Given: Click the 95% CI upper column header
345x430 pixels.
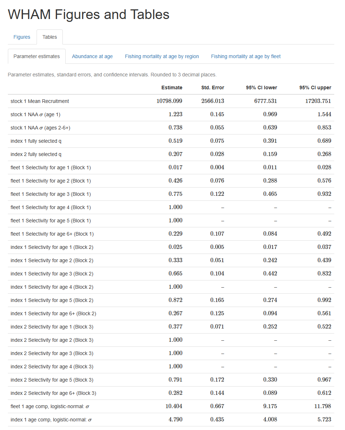Looking at the screenshot, I should [x=315, y=88].
